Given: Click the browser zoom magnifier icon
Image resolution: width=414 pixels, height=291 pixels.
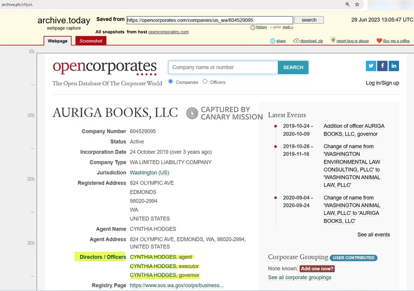Looking at the screenshot, I should [x=347, y=4].
